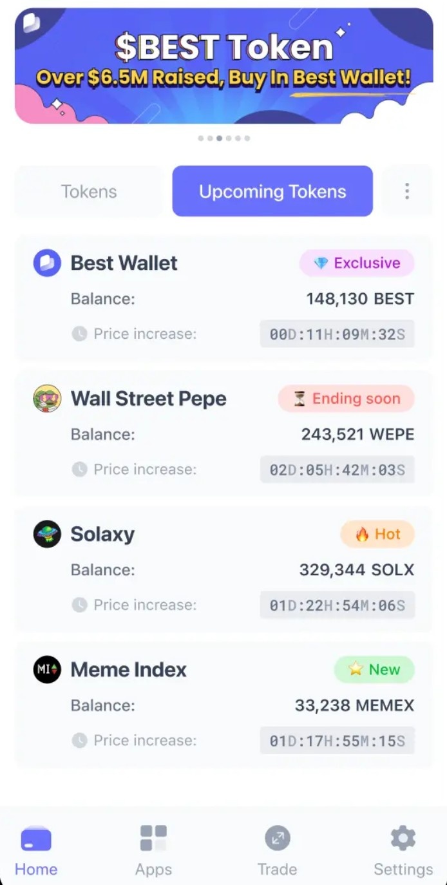Open the $BEST Token promotional banner
Image resolution: width=447 pixels, height=885 pixels.
point(223,64)
